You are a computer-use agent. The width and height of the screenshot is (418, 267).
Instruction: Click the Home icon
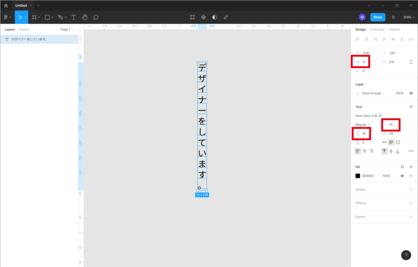(5, 5)
